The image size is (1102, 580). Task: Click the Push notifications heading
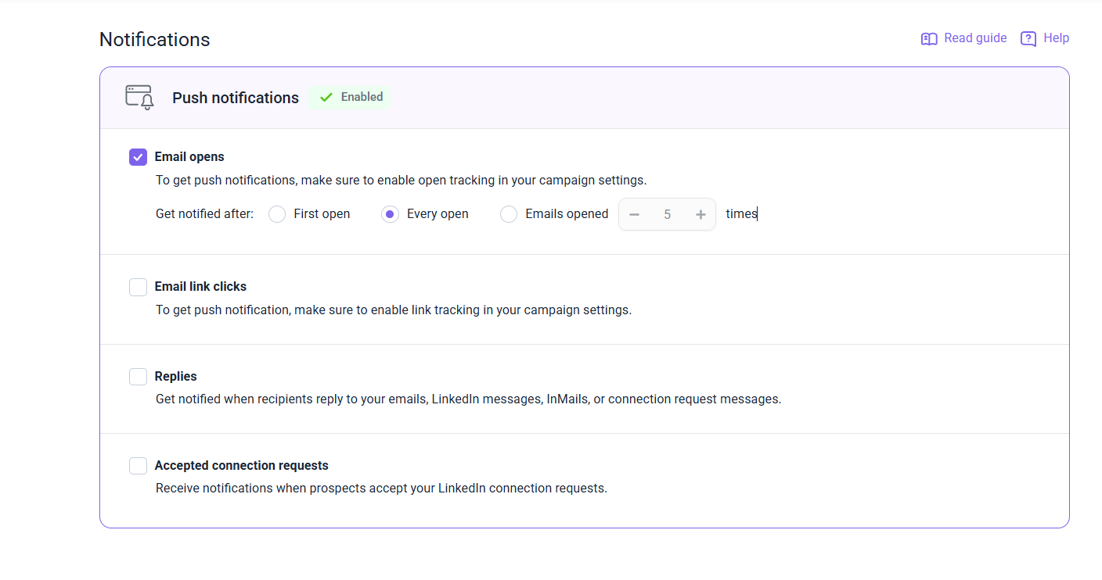click(x=236, y=98)
